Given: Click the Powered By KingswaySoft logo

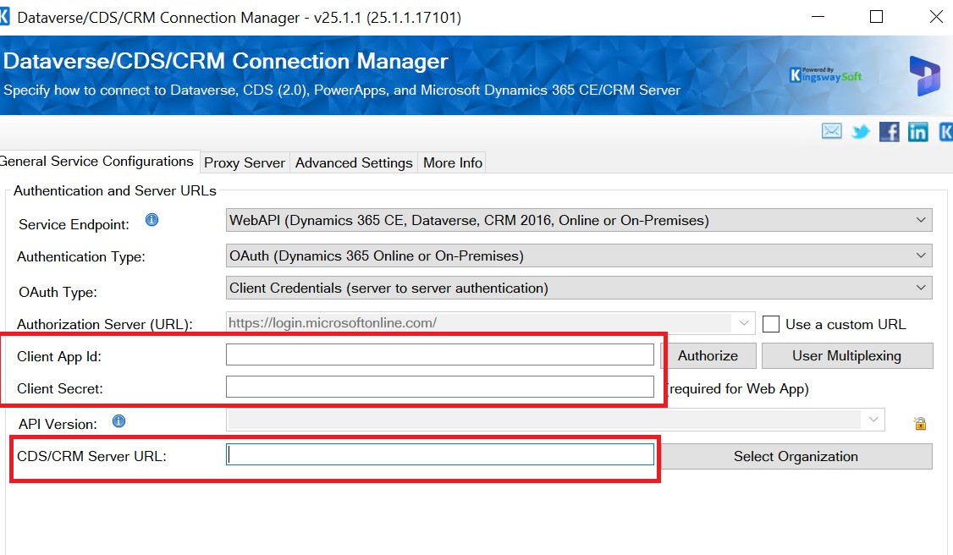Looking at the screenshot, I should 825,74.
